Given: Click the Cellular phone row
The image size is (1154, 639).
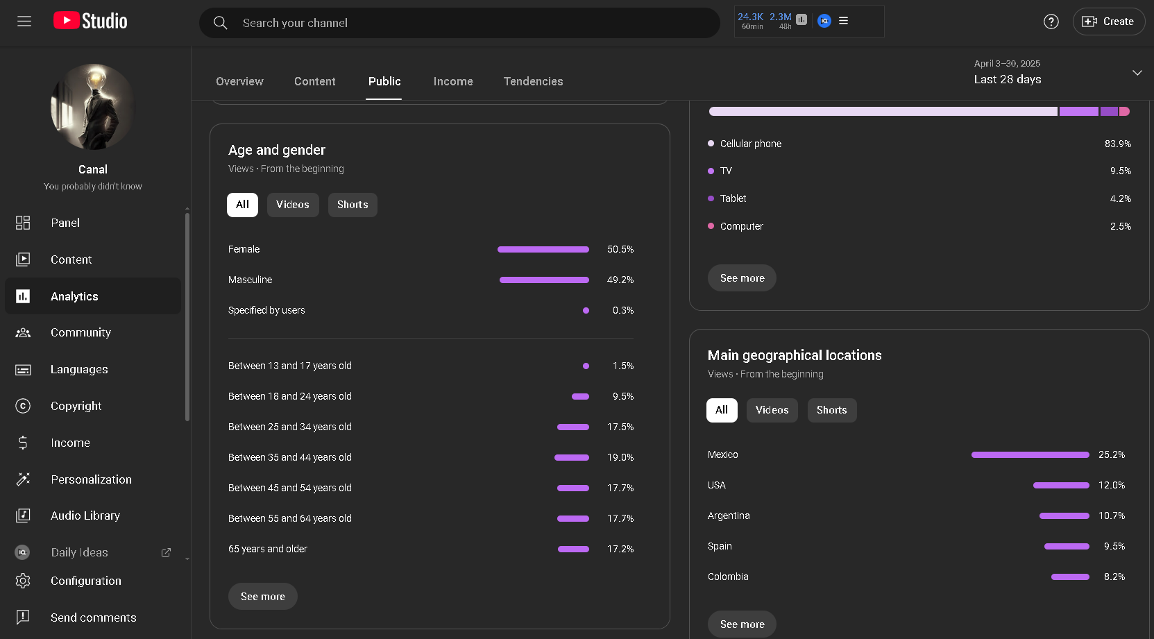Looking at the screenshot, I should (x=919, y=144).
